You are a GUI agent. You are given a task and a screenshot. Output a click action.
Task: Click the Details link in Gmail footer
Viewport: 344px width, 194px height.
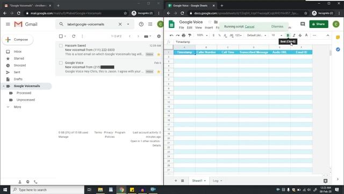[x=156, y=145]
